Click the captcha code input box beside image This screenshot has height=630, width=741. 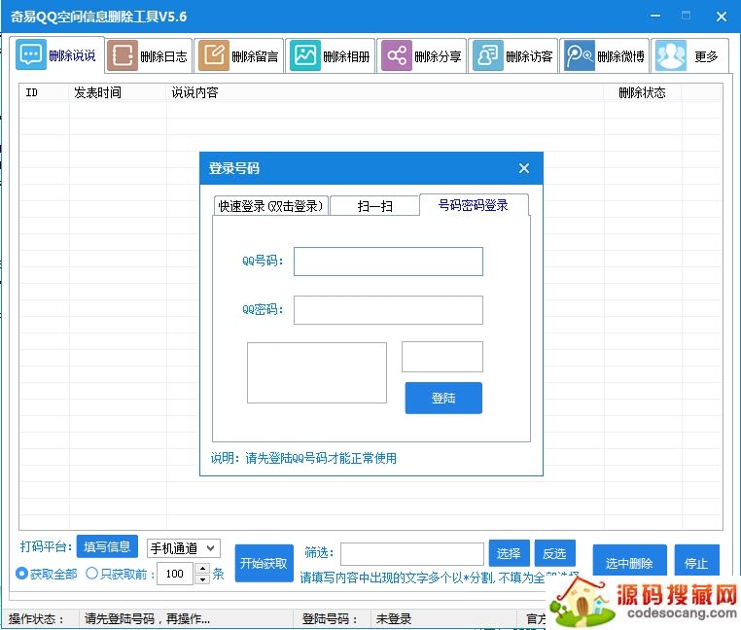coord(441,357)
